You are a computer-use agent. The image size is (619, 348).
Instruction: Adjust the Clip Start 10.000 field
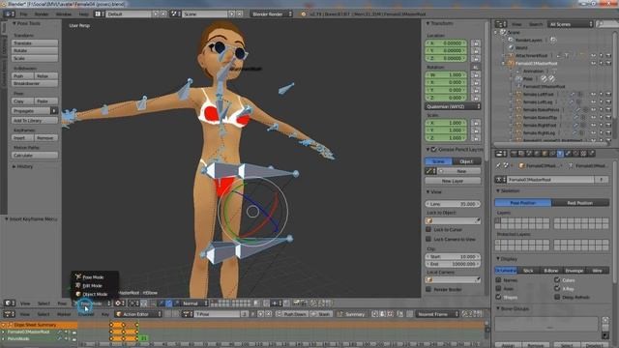point(453,256)
